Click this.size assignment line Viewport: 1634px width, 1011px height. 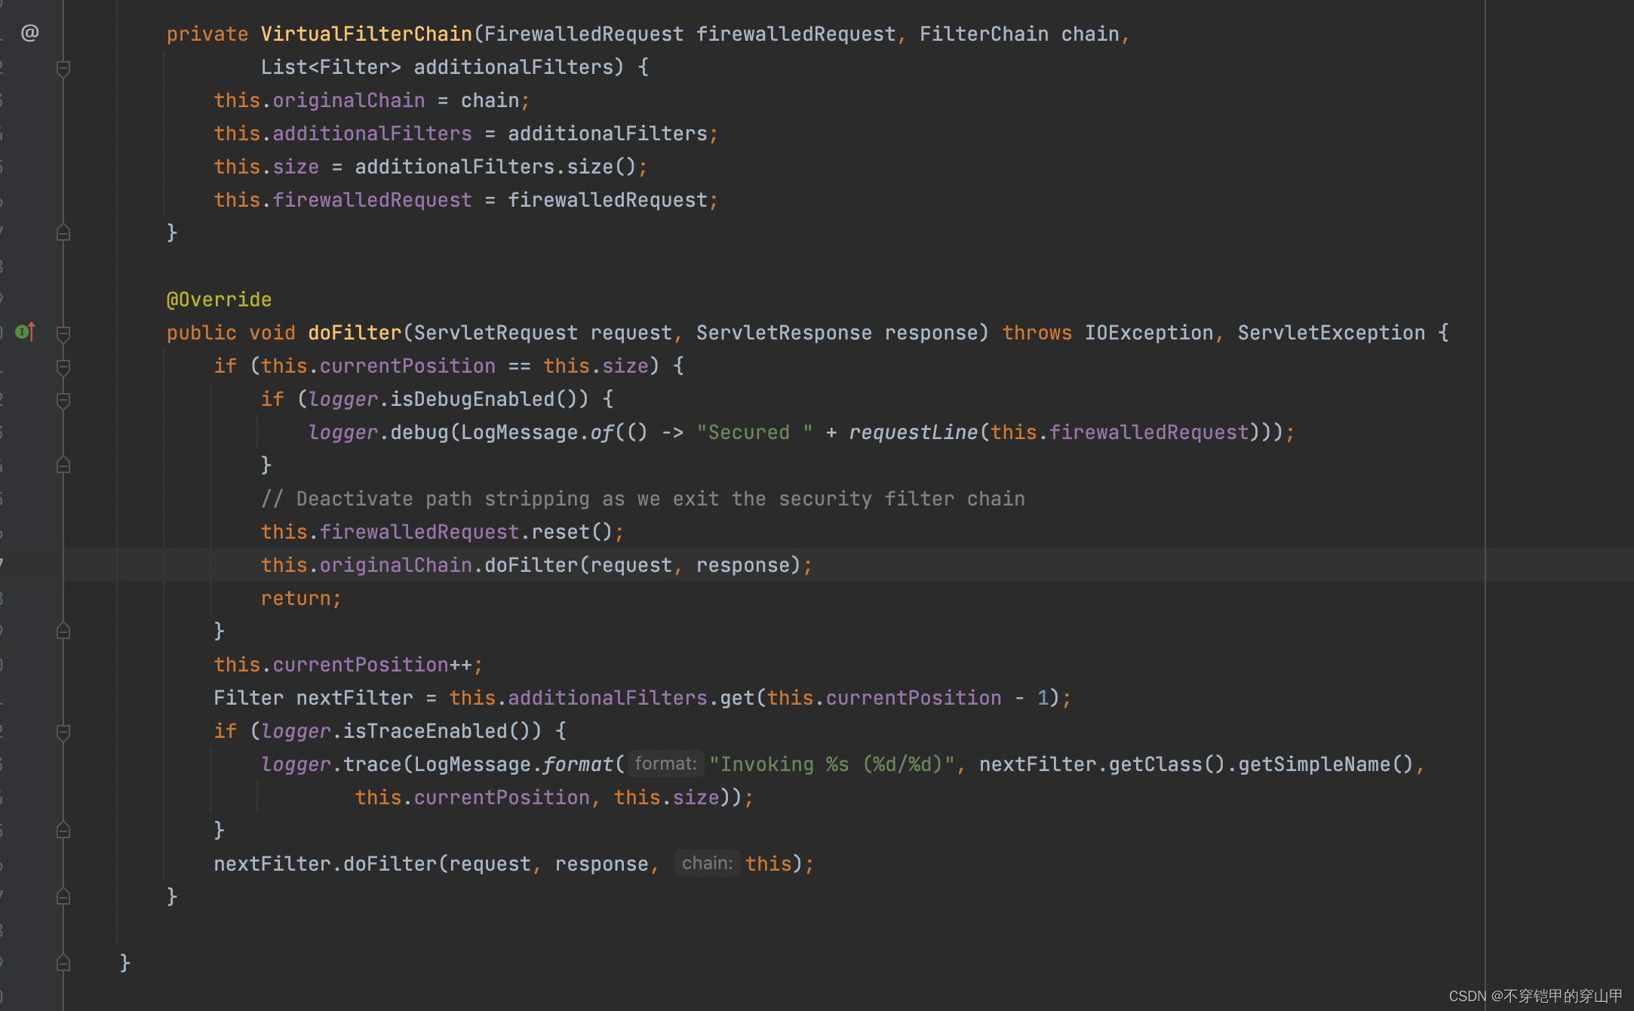click(x=430, y=167)
